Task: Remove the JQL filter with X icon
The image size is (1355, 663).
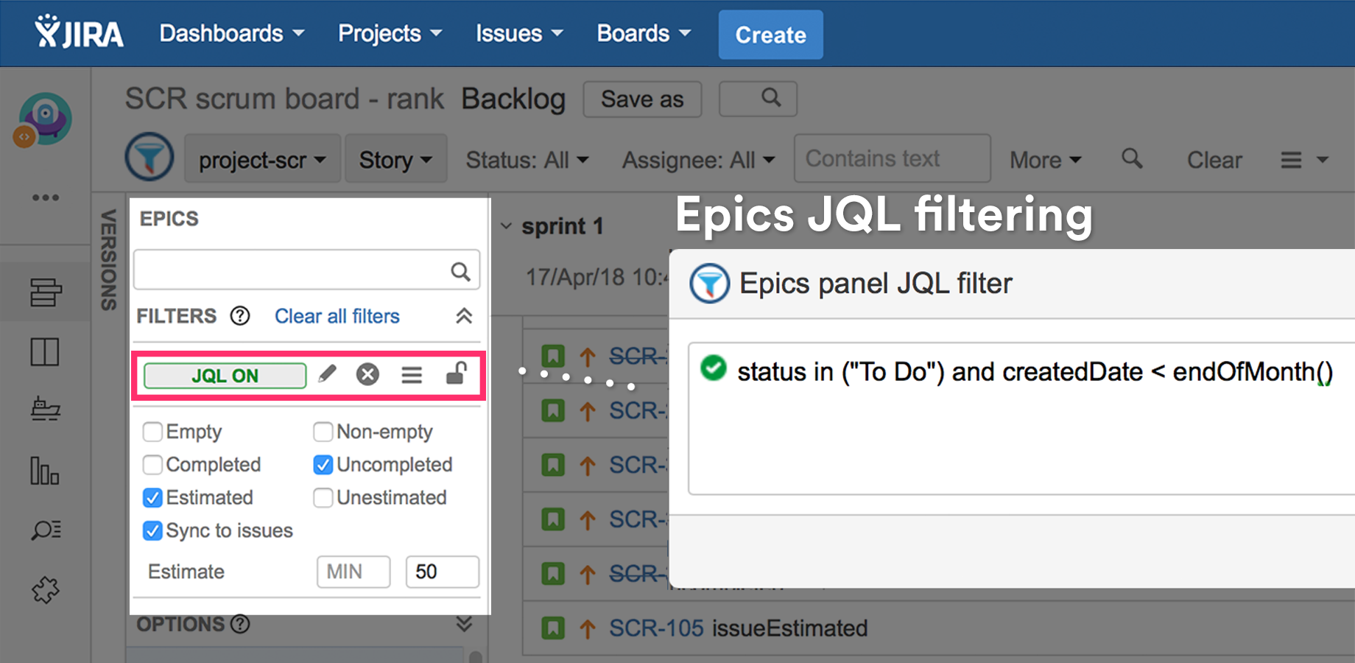Action: [367, 375]
